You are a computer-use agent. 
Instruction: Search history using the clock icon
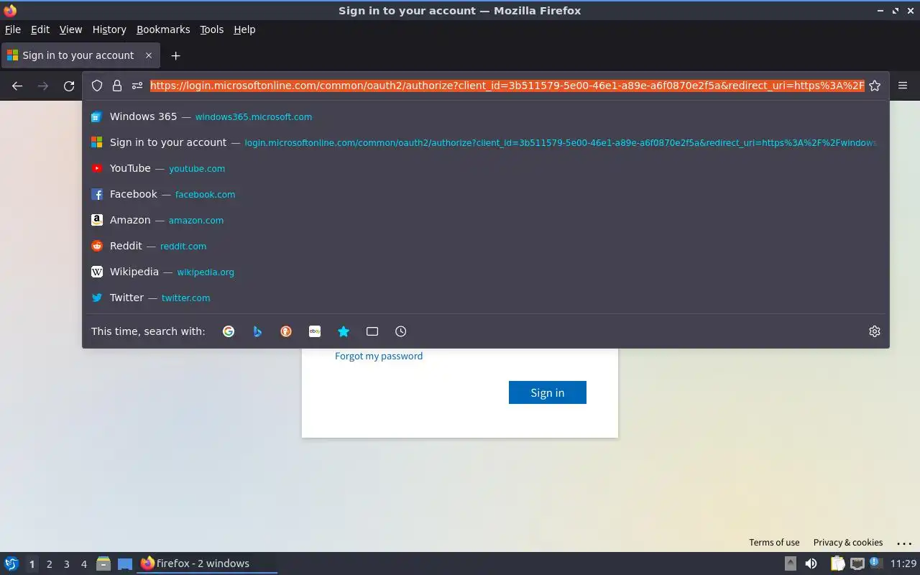coord(401,331)
